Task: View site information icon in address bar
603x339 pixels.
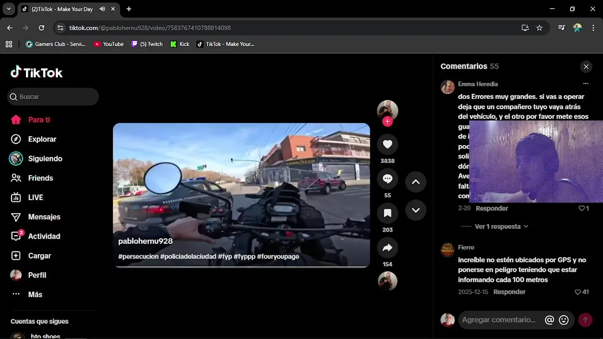Action: click(x=60, y=28)
